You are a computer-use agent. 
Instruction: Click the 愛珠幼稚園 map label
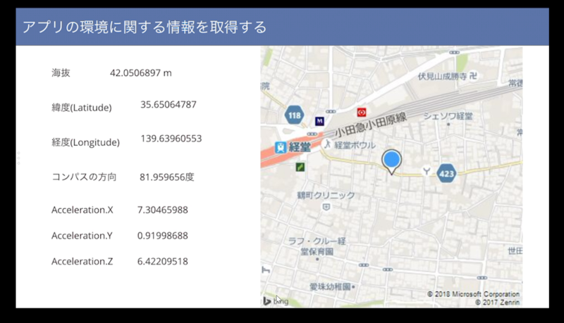(x=330, y=286)
